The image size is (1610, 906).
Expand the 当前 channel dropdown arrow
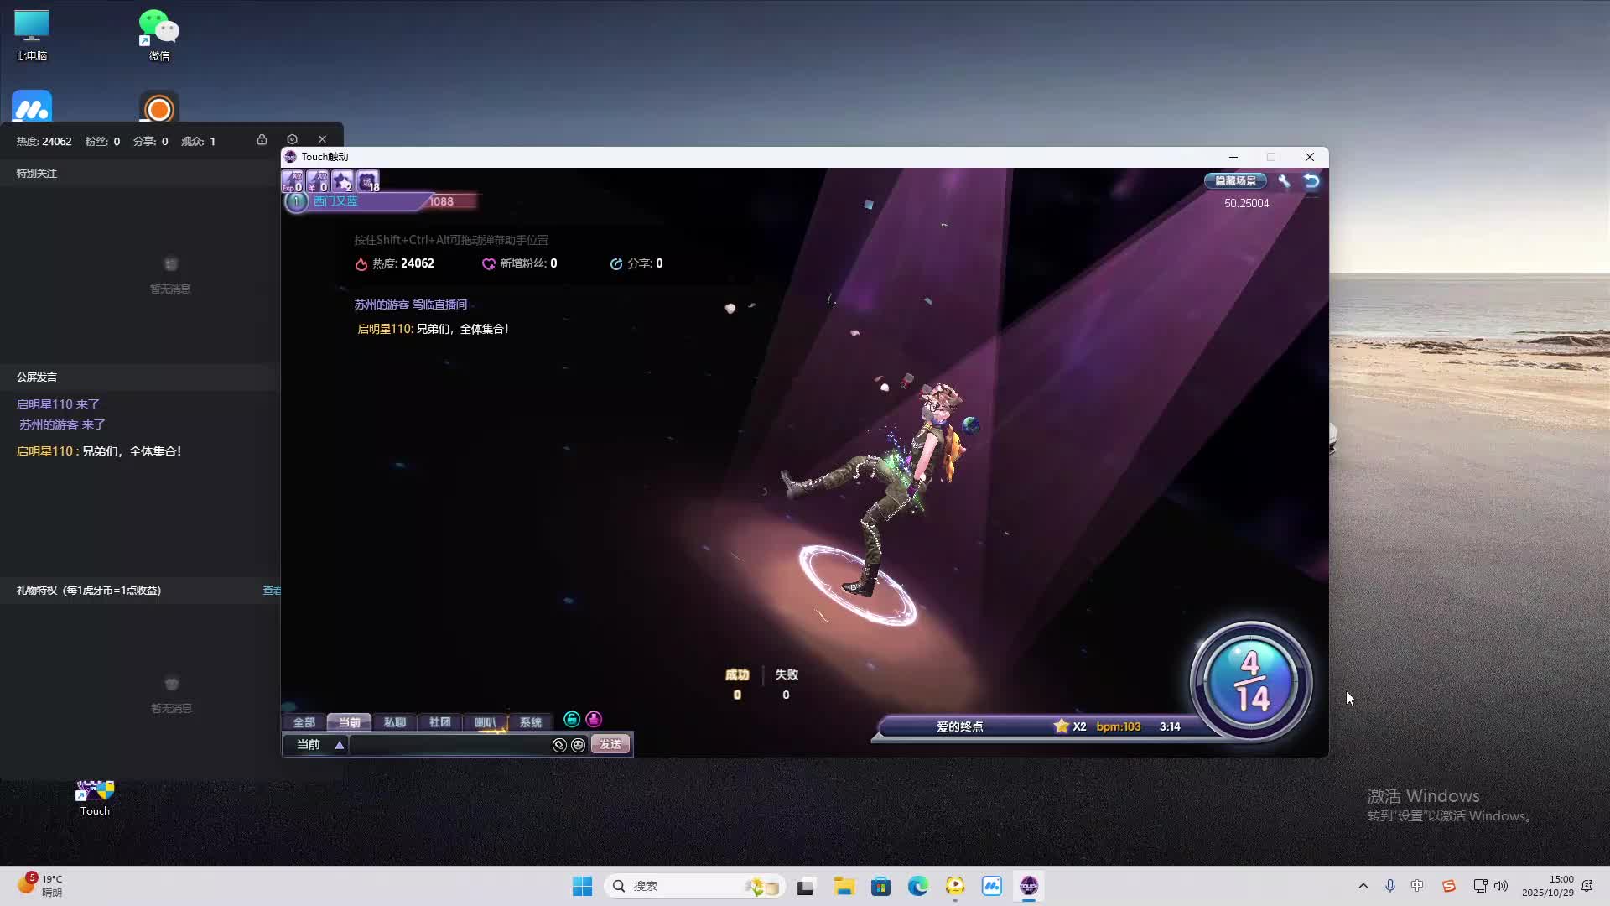click(340, 745)
